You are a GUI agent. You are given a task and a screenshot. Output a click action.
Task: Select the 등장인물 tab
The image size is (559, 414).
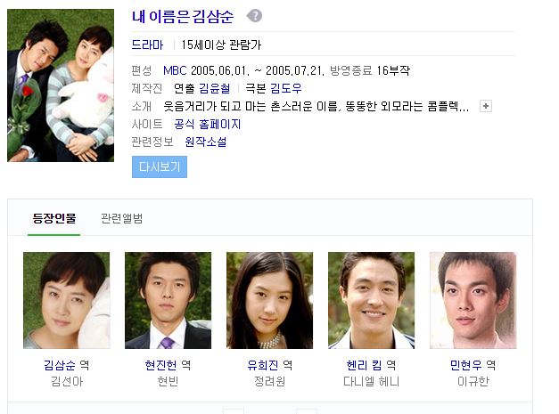click(54, 218)
